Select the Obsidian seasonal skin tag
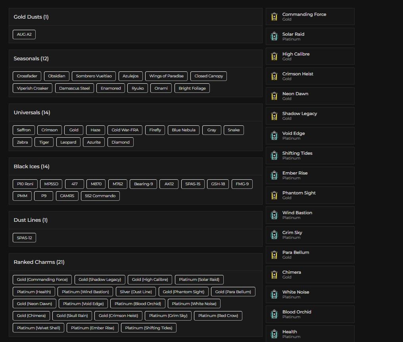The image size is (403, 342). (x=57, y=76)
